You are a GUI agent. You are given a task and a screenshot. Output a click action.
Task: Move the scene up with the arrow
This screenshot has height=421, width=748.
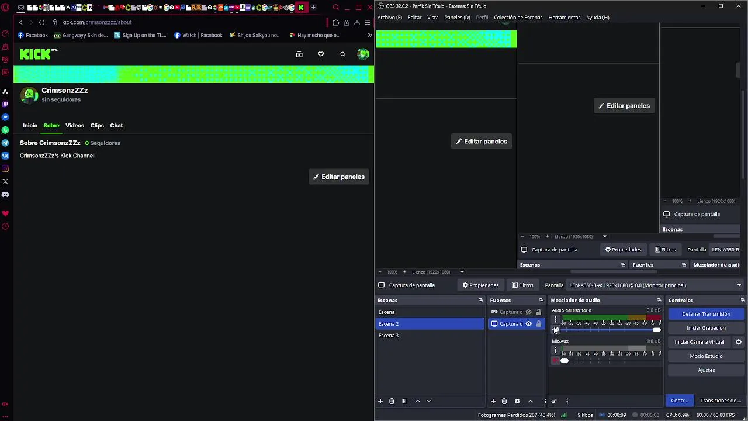coord(418,401)
